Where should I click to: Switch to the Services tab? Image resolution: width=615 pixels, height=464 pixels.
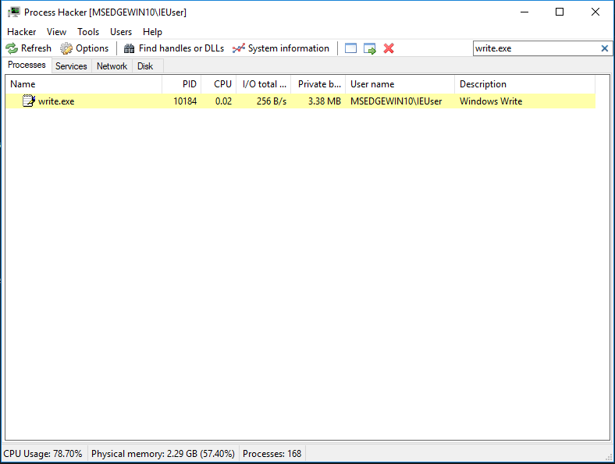(71, 66)
